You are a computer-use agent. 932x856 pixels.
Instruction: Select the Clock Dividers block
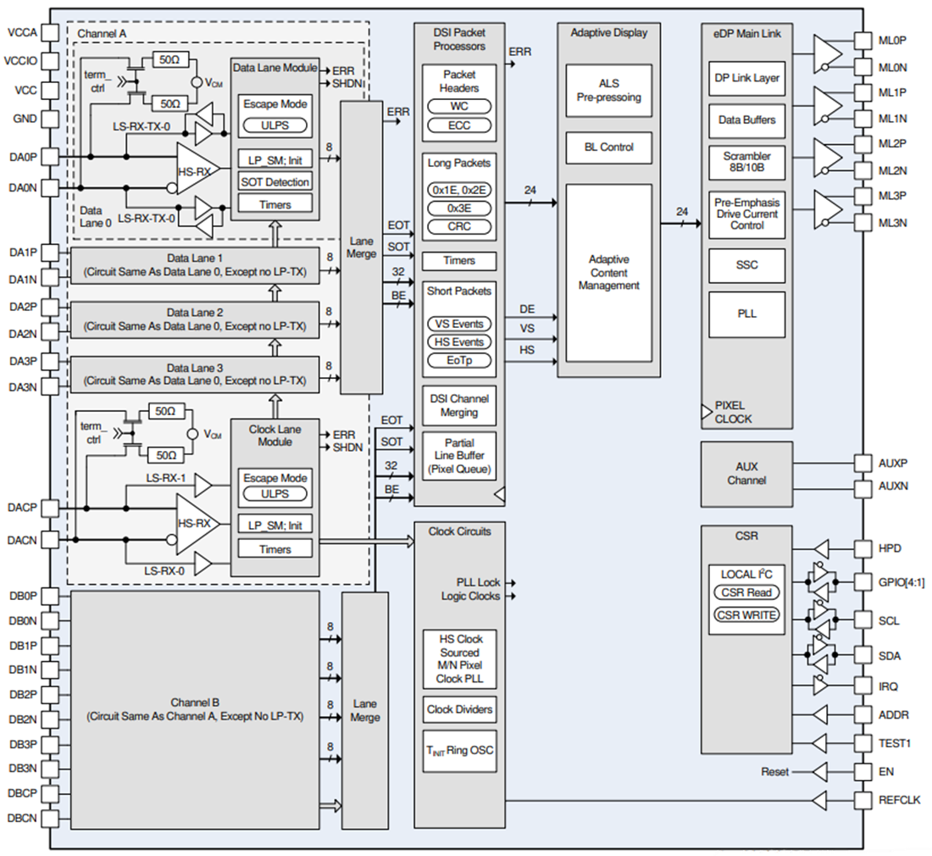coord(458,709)
